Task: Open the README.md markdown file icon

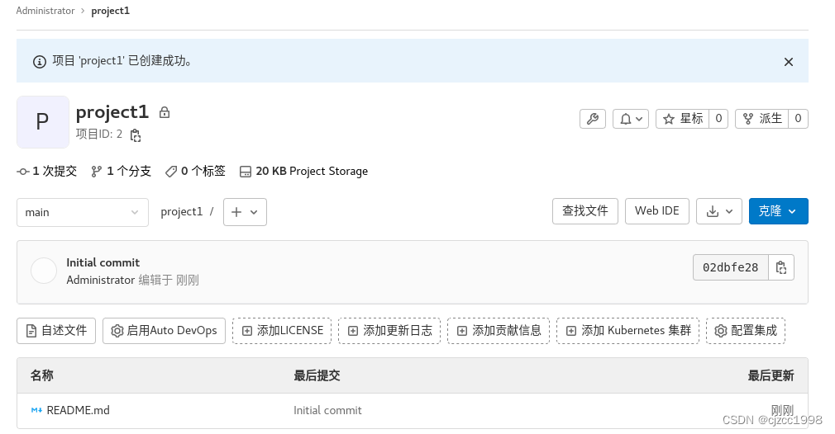Action: (x=36, y=410)
